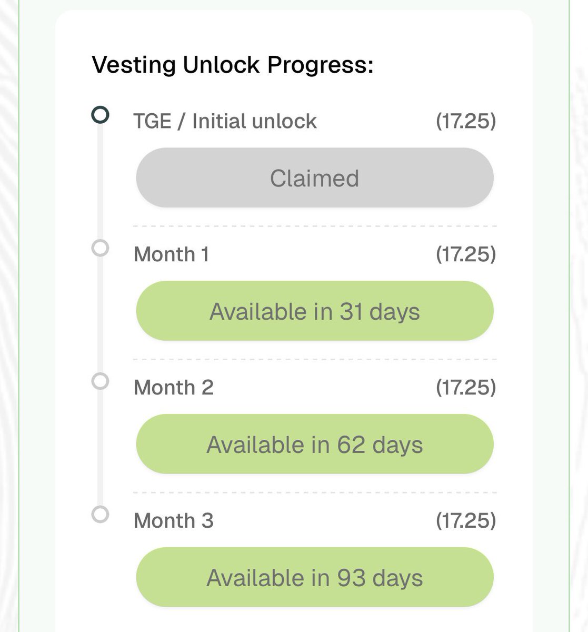This screenshot has height=632, width=588.
Task: Click the Month 1 row's (17.25) amount
Action: [466, 254]
